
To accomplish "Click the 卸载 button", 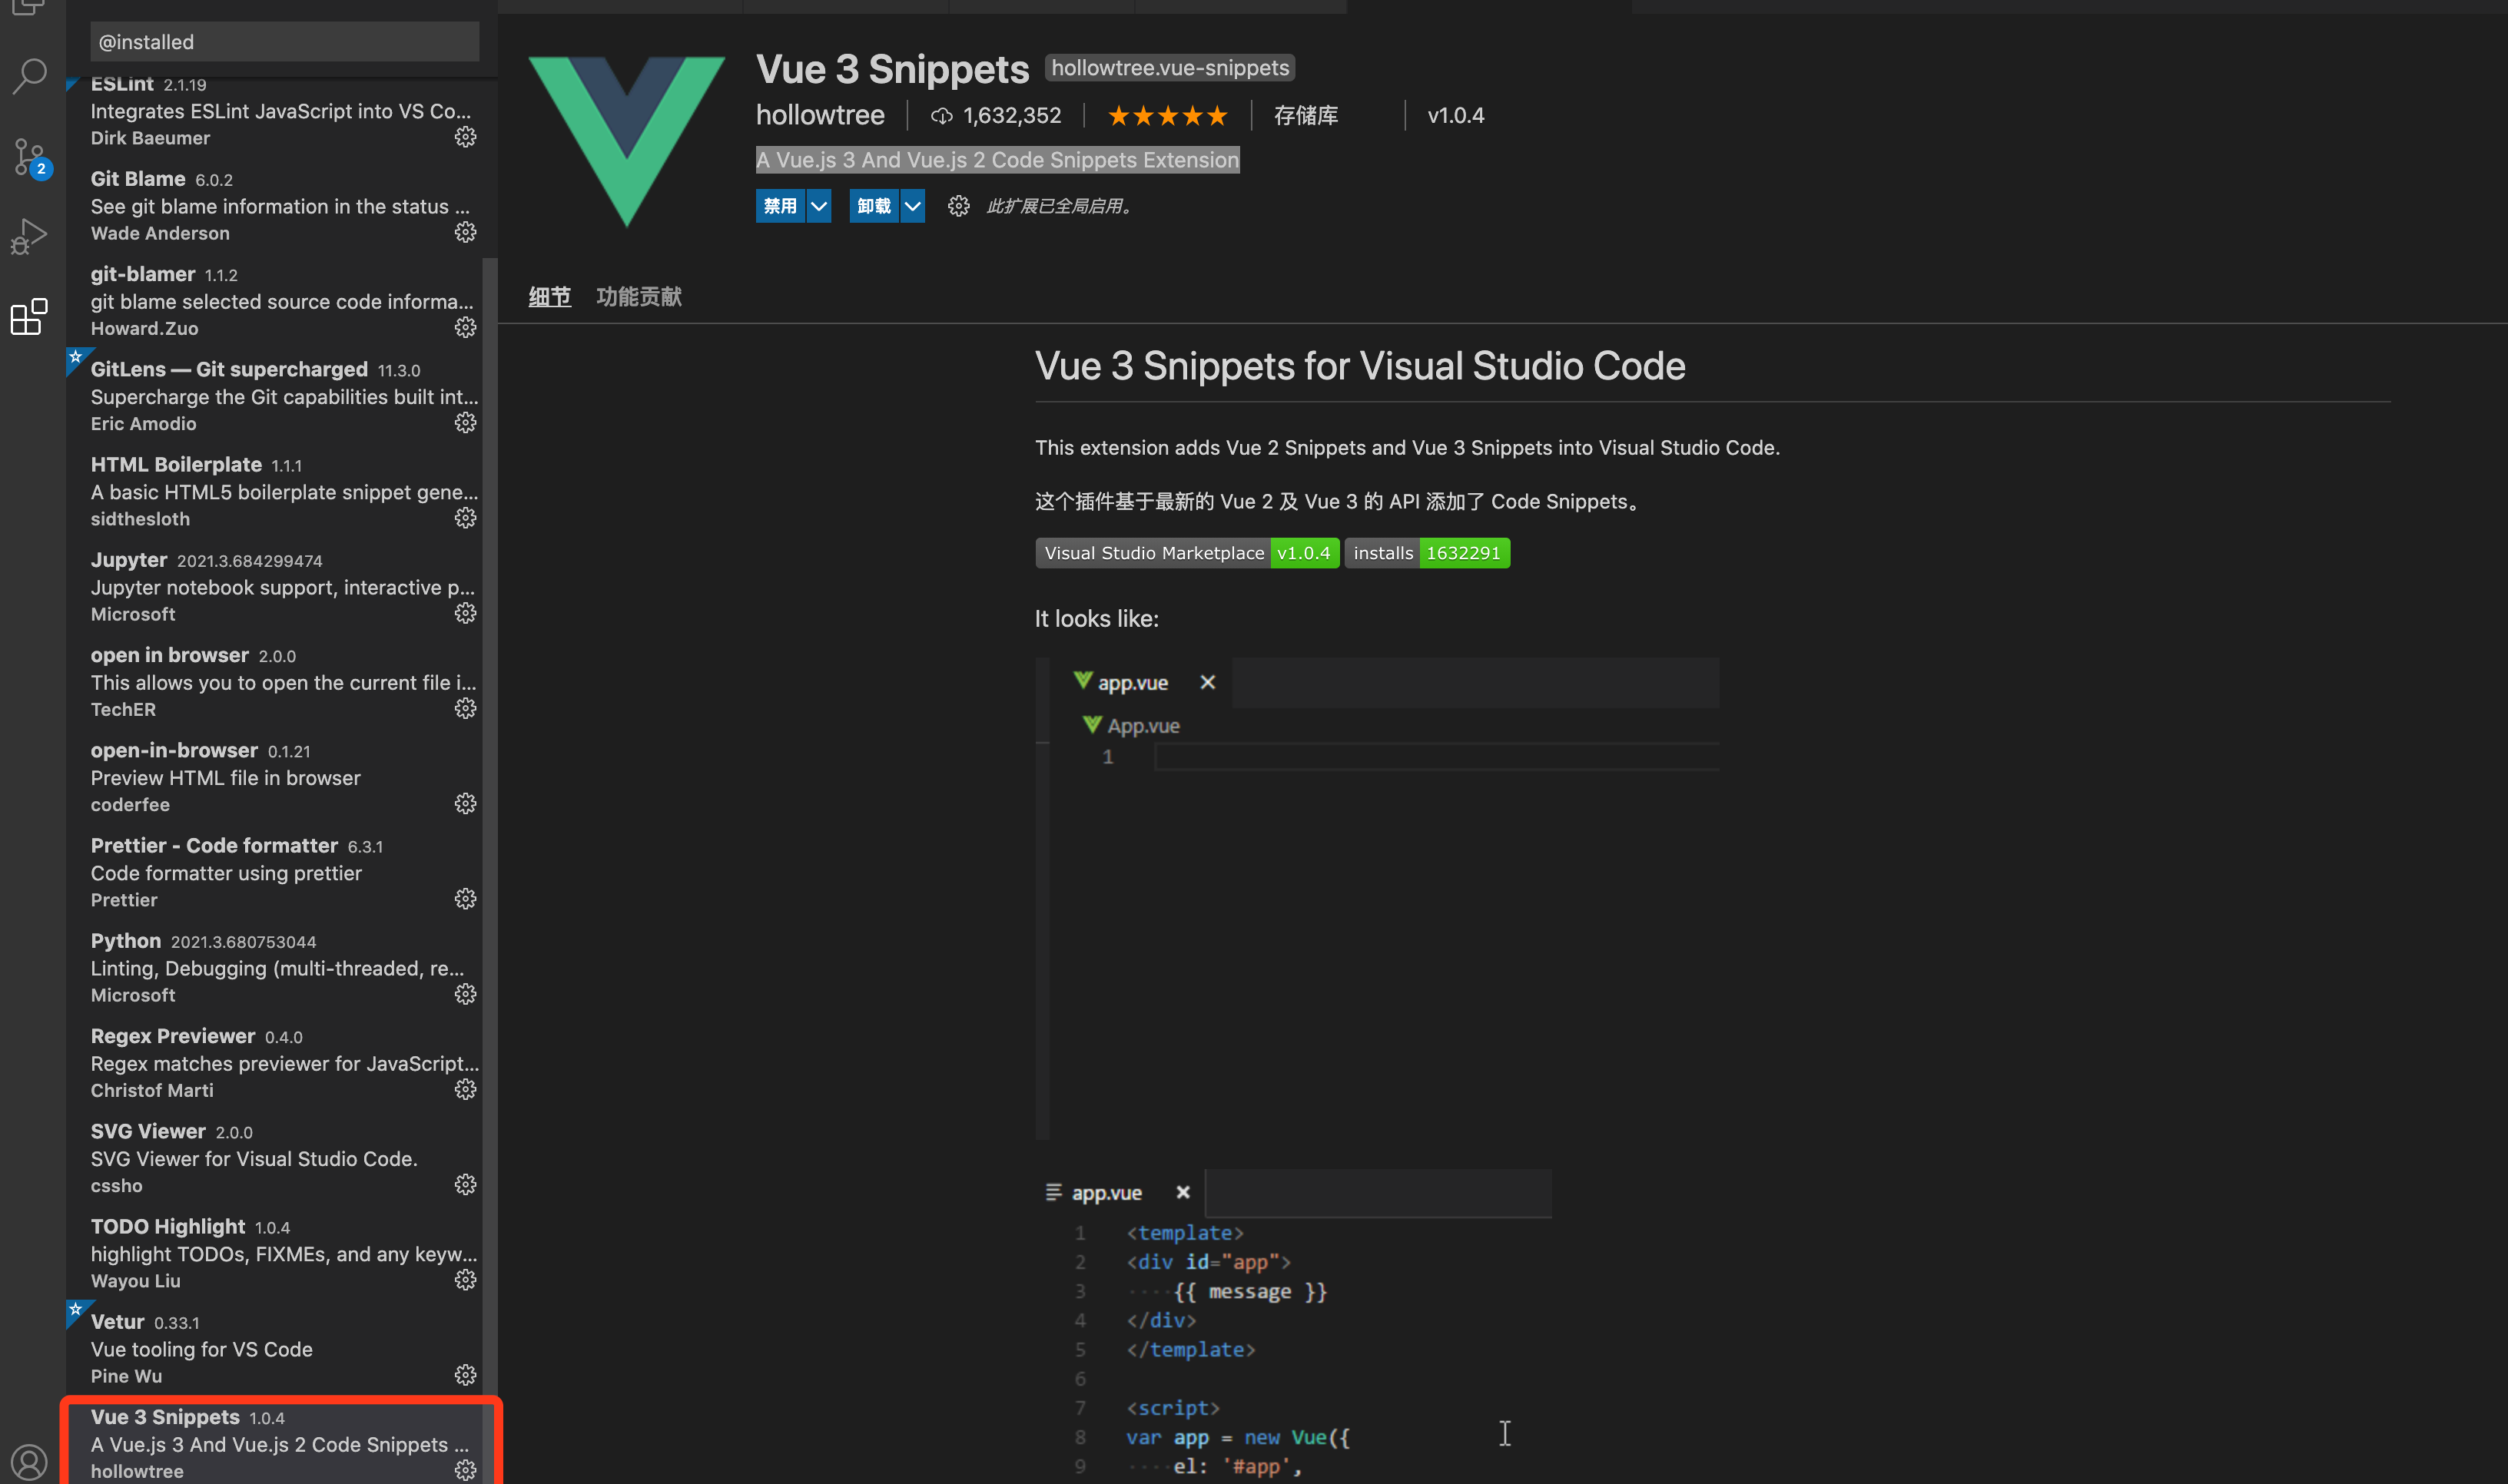I will point(874,206).
